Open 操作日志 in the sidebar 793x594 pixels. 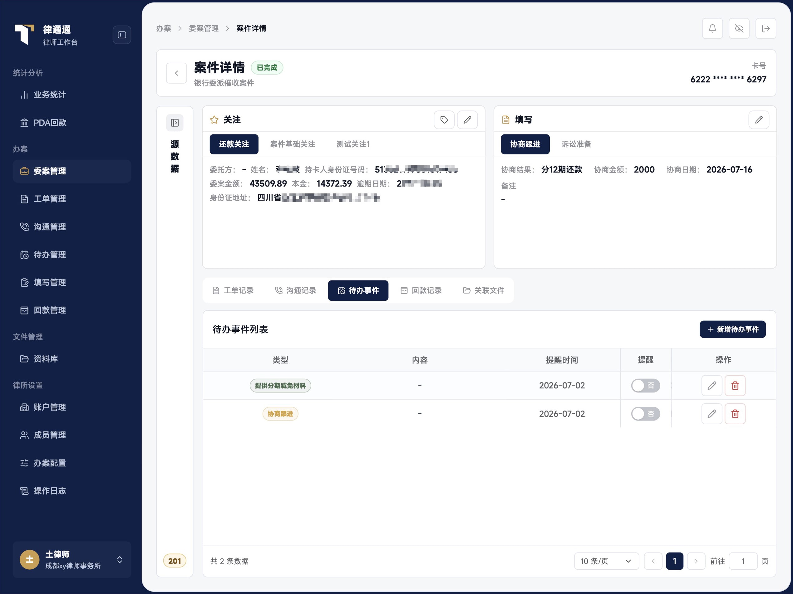point(72,491)
